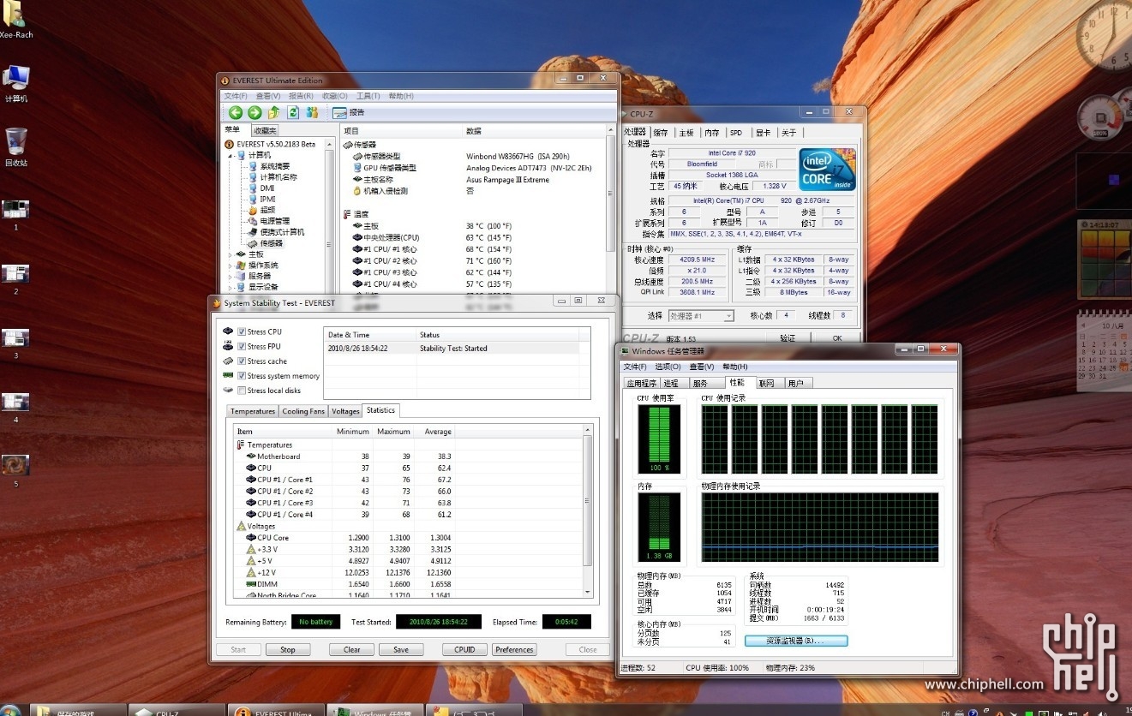Enable Stress local disks checkbox
This screenshot has width=1132, height=716.
click(x=242, y=390)
